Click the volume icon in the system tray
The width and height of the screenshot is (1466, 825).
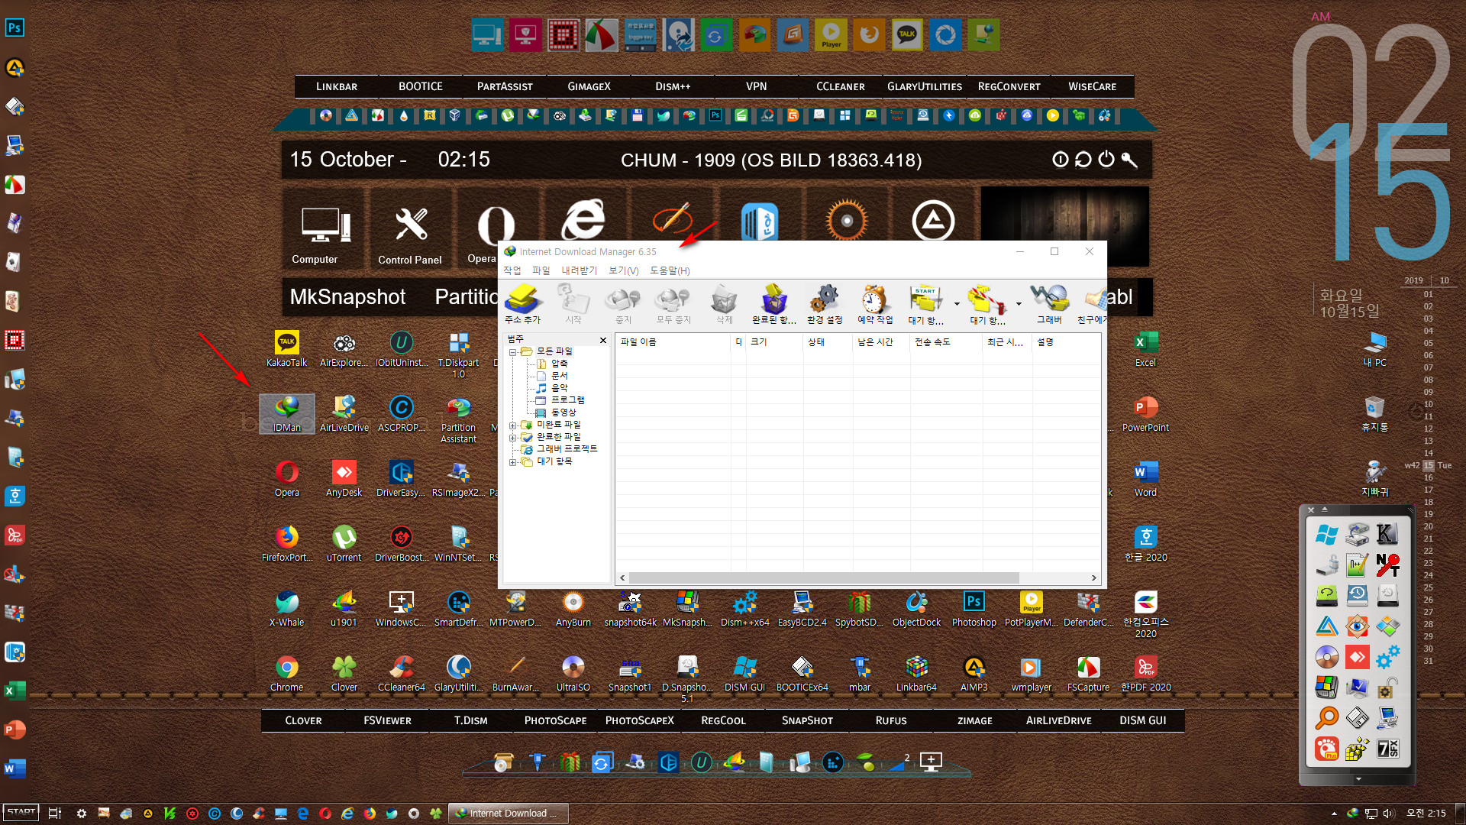point(1389,814)
